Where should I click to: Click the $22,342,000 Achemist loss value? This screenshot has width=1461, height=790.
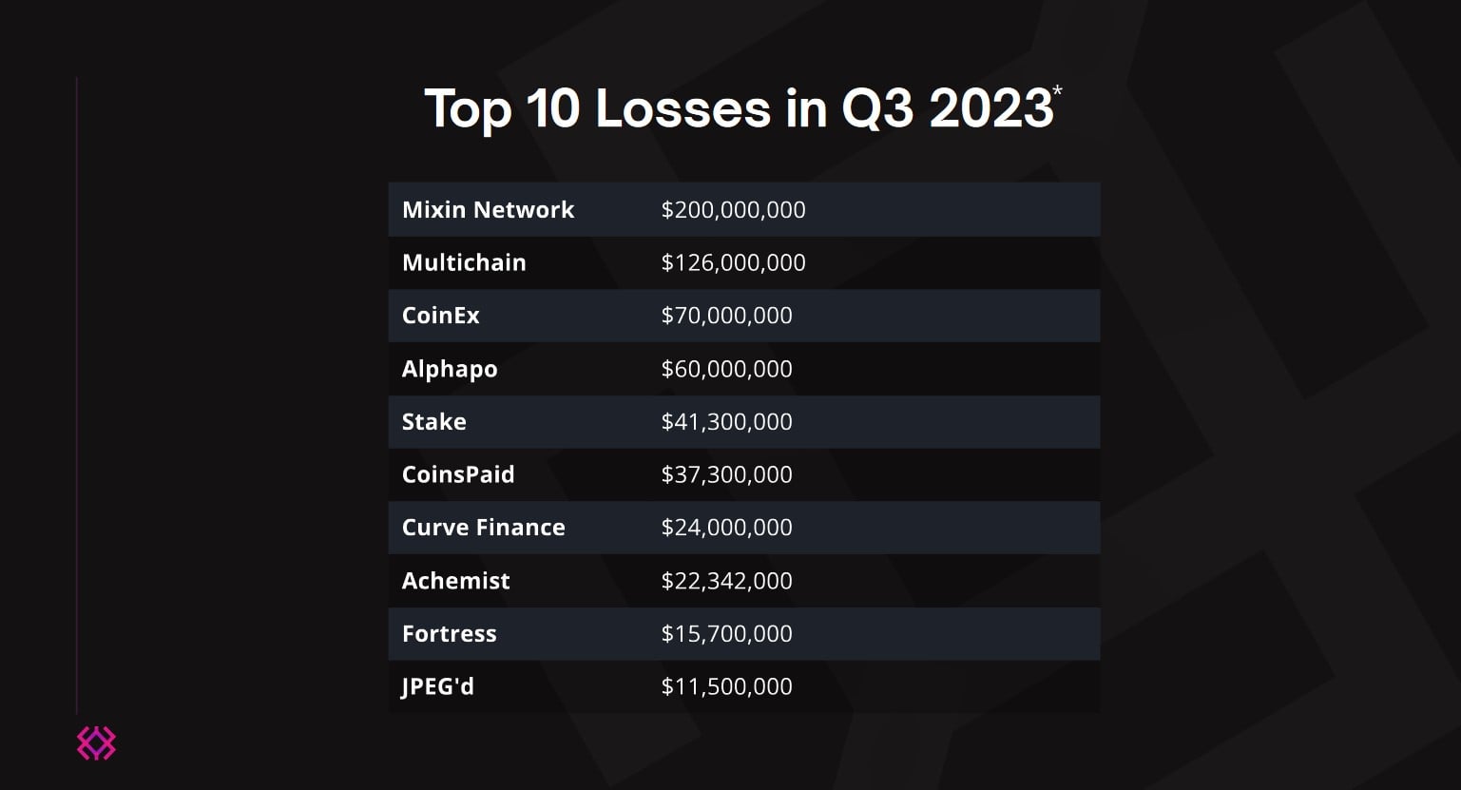[x=726, y=581]
